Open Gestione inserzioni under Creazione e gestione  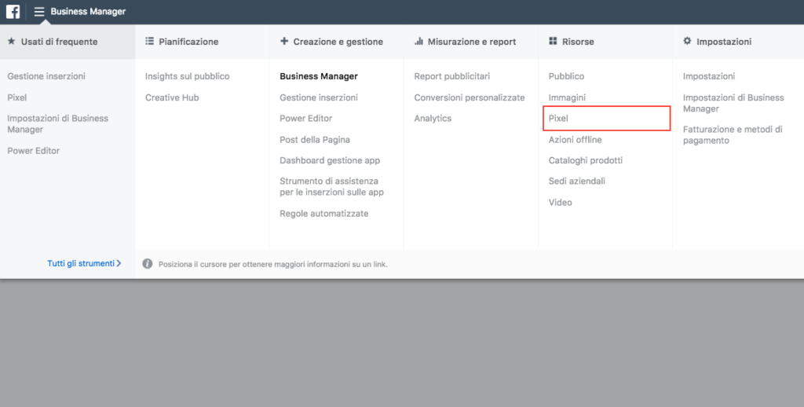click(x=319, y=97)
